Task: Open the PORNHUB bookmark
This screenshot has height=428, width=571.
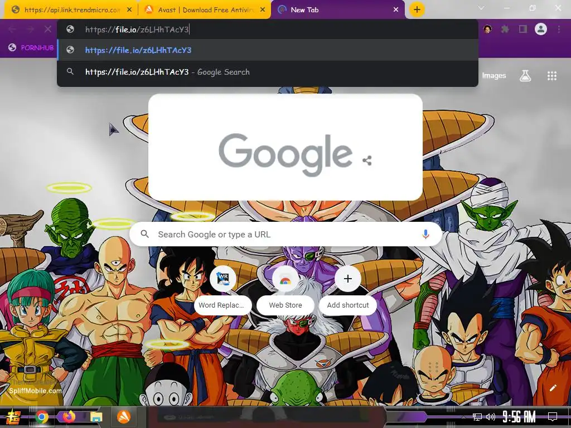Action: (x=31, y=47)
